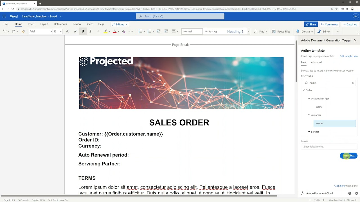Apply yellow text highlight color
The height and width of the screenshot is (202, 360).
(105, 31)
